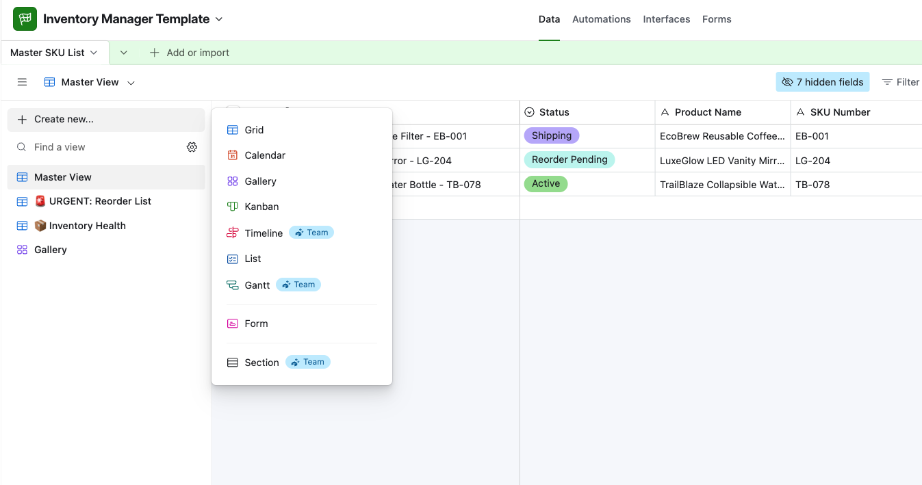This screenshot has height=485, width=922.
Task: Click the Gallery icon in create menu
Action: pyautogui.click(x=233, y=181)
